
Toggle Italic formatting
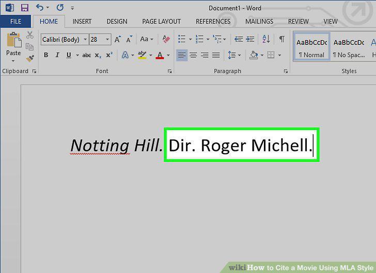(57, 55)
